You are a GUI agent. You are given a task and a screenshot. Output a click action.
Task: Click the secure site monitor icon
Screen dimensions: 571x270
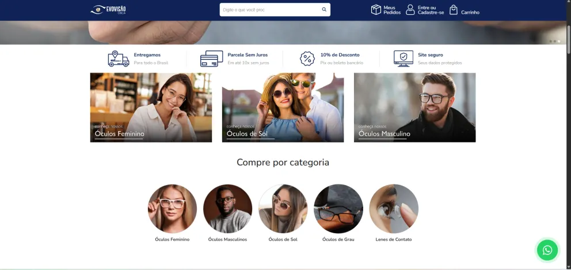tap(403, 59)
